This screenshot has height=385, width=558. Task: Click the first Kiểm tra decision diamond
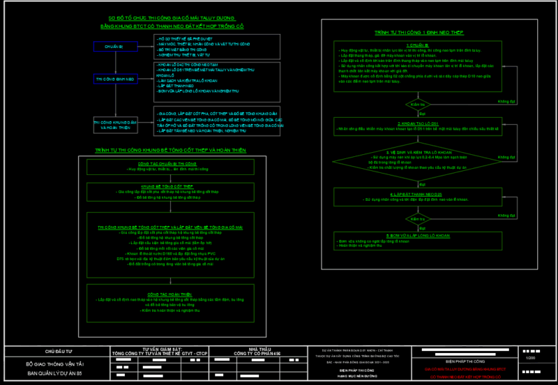418,105
